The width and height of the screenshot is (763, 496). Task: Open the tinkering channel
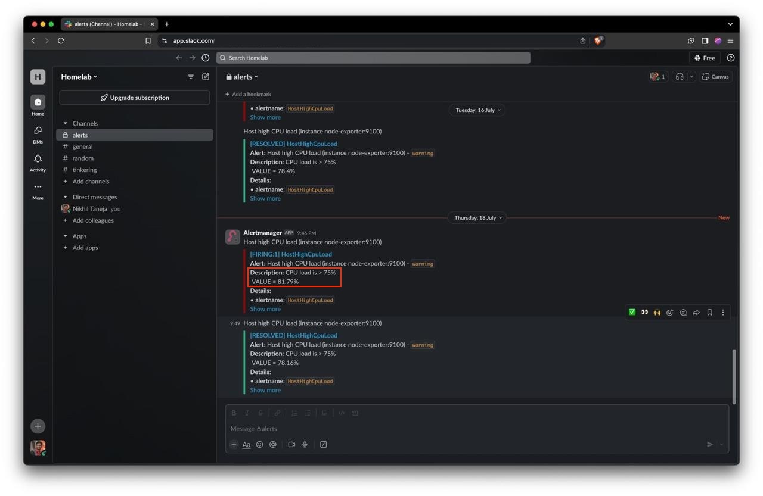[135, 170]
